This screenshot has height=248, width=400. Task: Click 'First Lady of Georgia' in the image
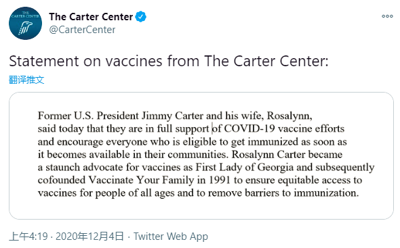coord(245,168)
